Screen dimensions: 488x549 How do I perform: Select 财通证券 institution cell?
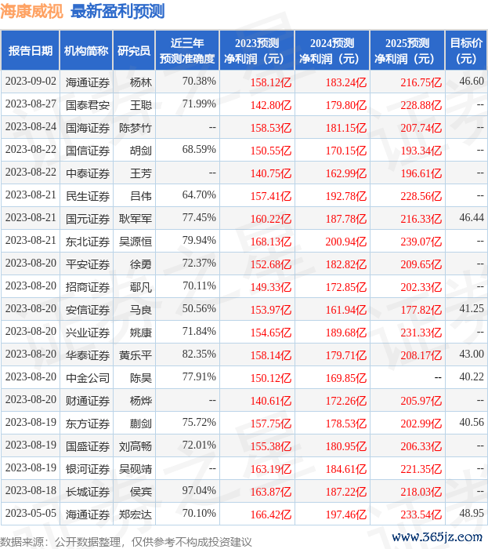(88, 402)
